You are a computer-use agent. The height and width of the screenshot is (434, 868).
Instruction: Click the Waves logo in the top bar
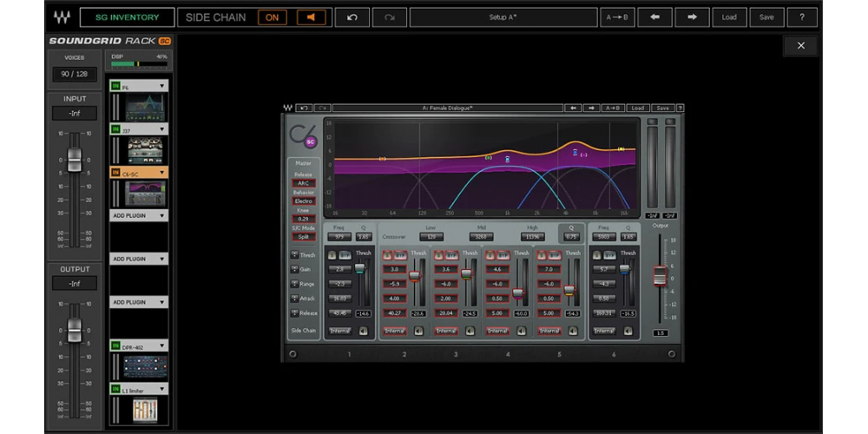coord(62,17)
